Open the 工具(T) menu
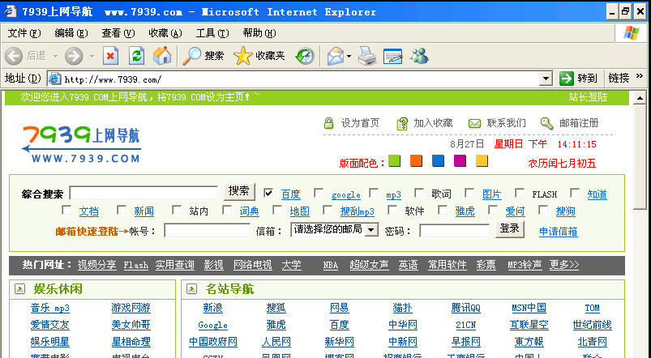Screen dimensions: 651x358 (x=212, y=33)
